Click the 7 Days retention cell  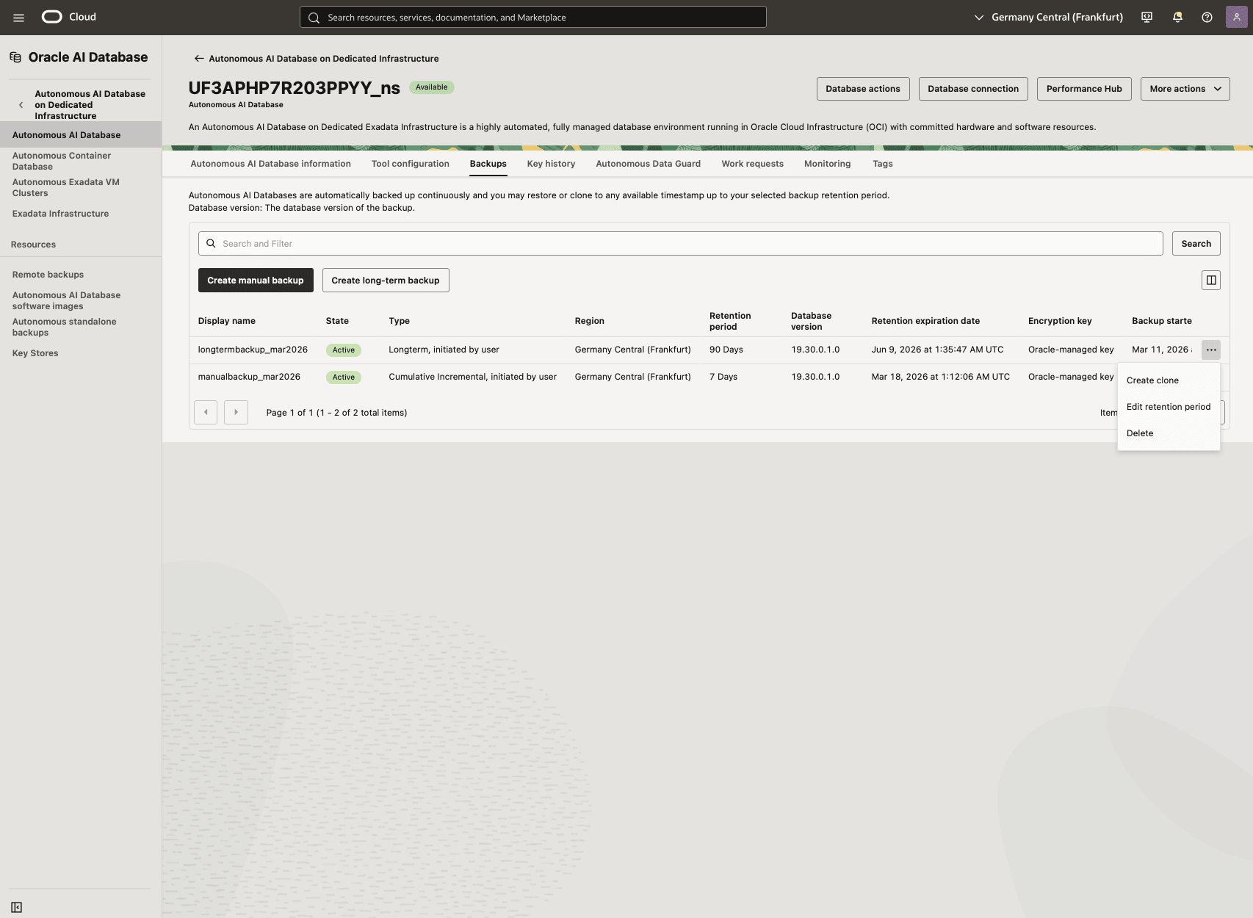pyautogui.click(x=723, y=377)
